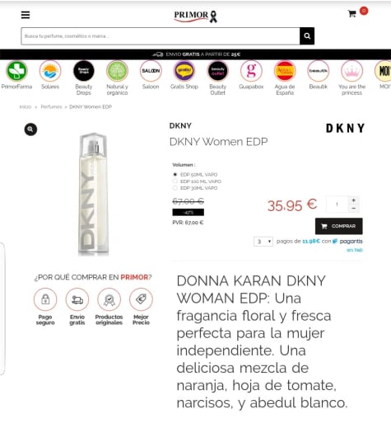
Task: Select EDP 100 ML VAPO volume option
Action: (x=175, y=181)
